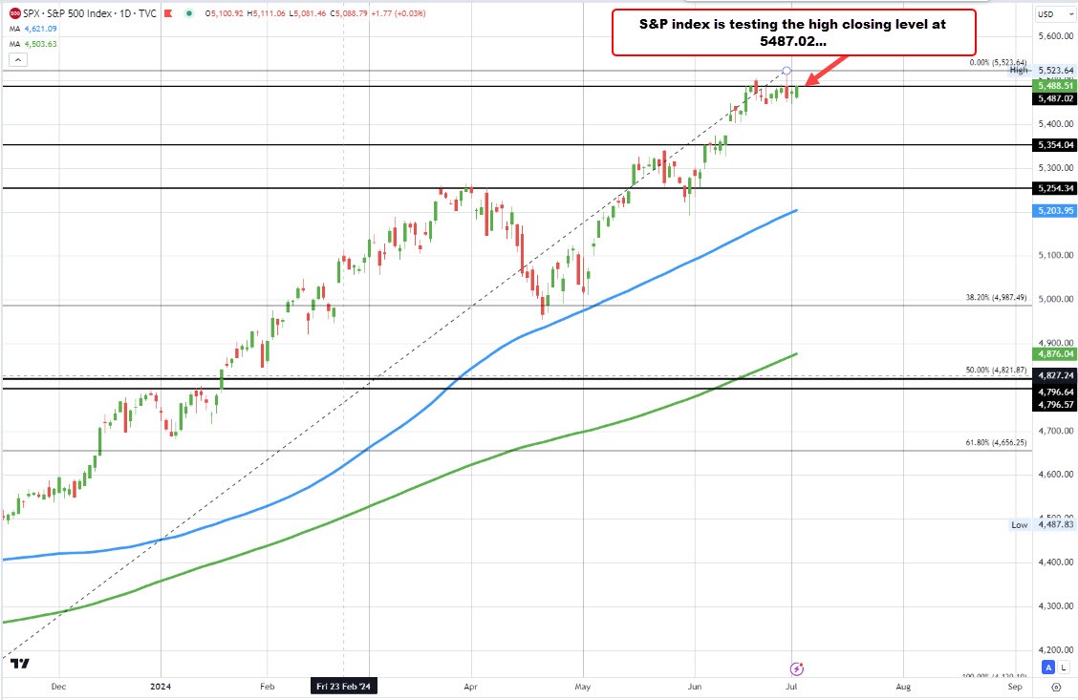Viewport: 1078px width, 700px height.
Task: Click the Fri 23 Feb '24 date marker
Action: click(x=344, y=686)
